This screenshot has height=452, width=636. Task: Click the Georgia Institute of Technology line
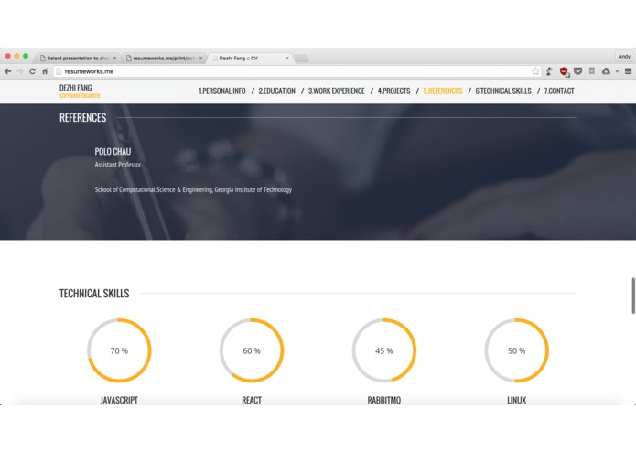193,189
